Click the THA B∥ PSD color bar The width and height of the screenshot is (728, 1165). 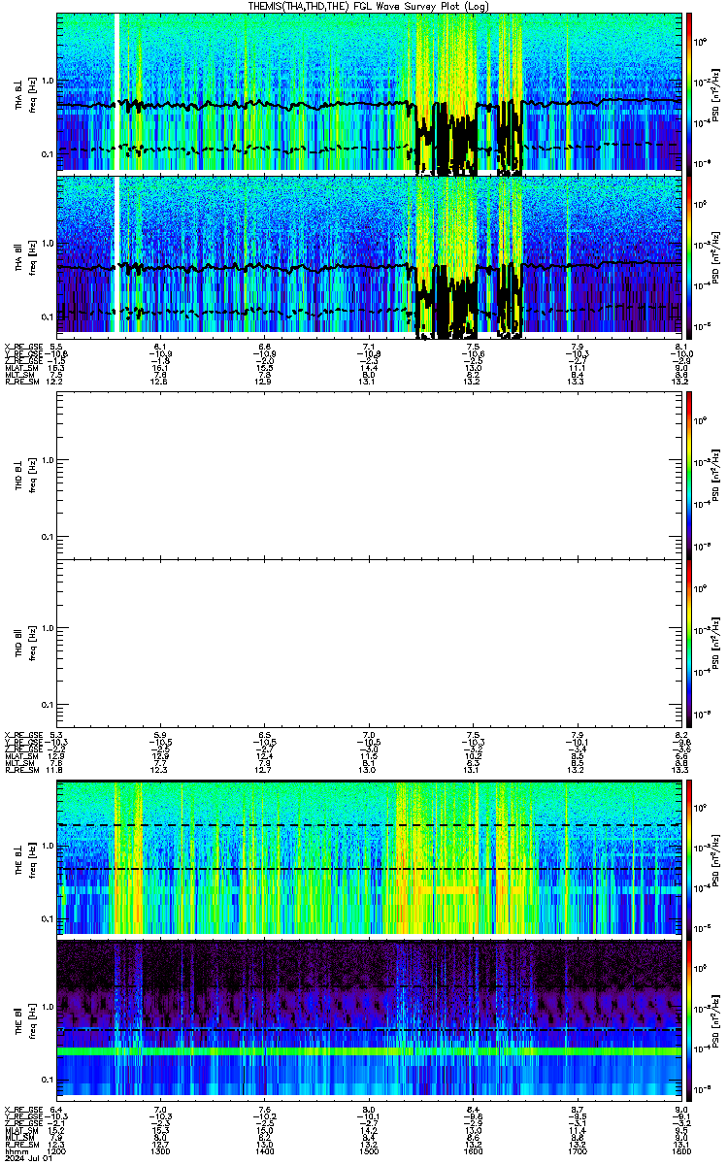(x=689, y=256)
